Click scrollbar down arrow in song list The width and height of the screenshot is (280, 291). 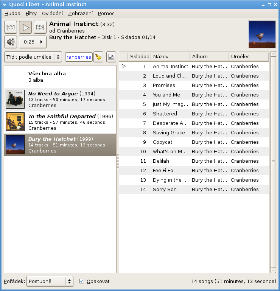[273, 270]
